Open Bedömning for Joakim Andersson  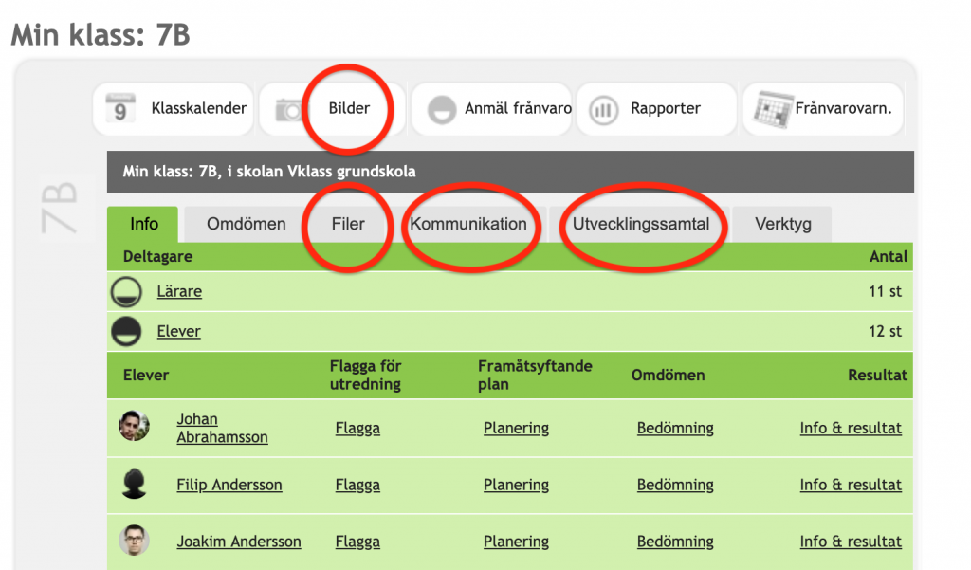[675, 542]
